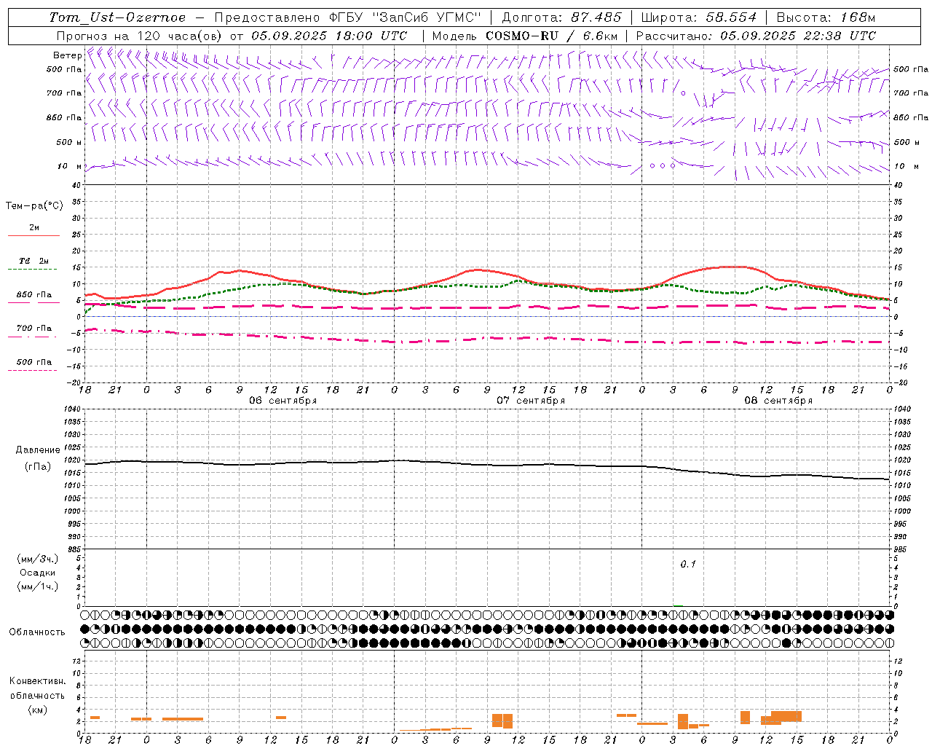Click the model label "COSMO-RU / 6.6км"
The image size is (932, 746).
pos(551,36)
